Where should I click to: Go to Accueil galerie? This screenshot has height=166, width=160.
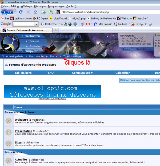tap(15, 56)
